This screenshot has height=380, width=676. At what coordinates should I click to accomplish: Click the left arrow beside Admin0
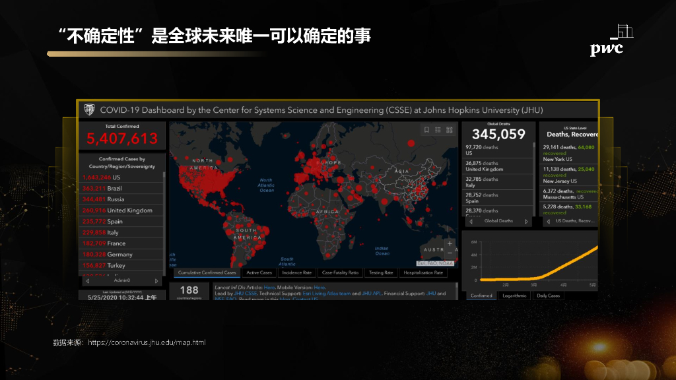pos(88,281)
